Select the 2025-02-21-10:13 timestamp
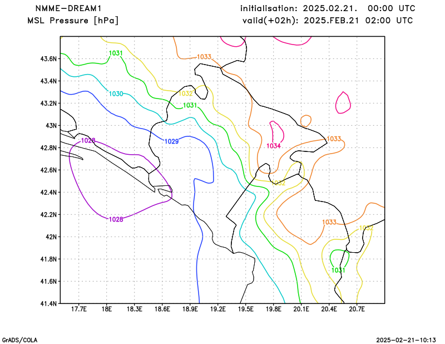This screenshot has height=344, width=445. pos(406,340)
